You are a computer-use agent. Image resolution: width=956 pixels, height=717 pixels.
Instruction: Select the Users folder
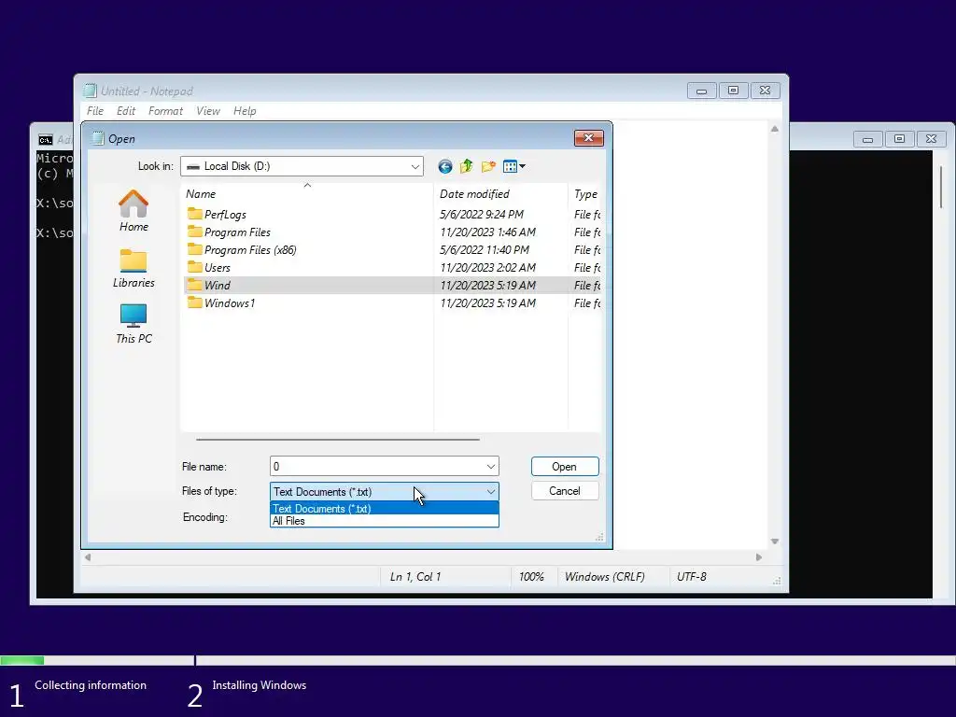pos(217,268)
